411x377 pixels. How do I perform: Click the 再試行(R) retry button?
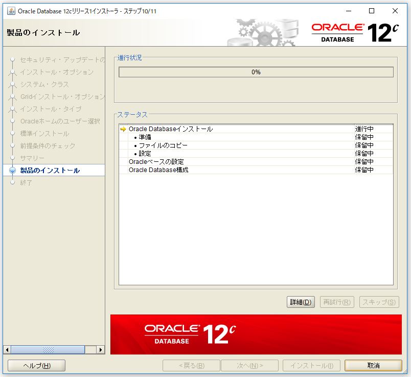(337, 302)
